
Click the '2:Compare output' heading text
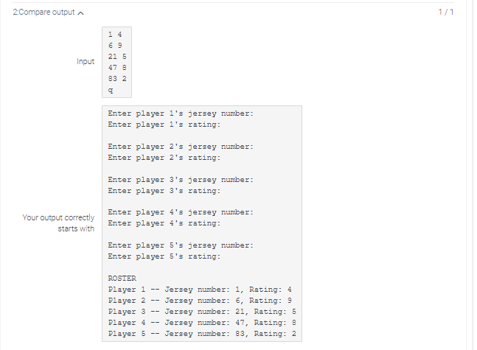pyautogui.click(x=43, y=13)
